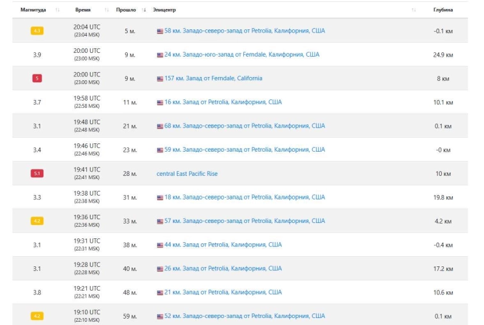The width and height of the screenshot is (484, 325).
Task: Open 52 км Западо-северо-запад от Petrolia link
Action: click(x=245, y=316)
